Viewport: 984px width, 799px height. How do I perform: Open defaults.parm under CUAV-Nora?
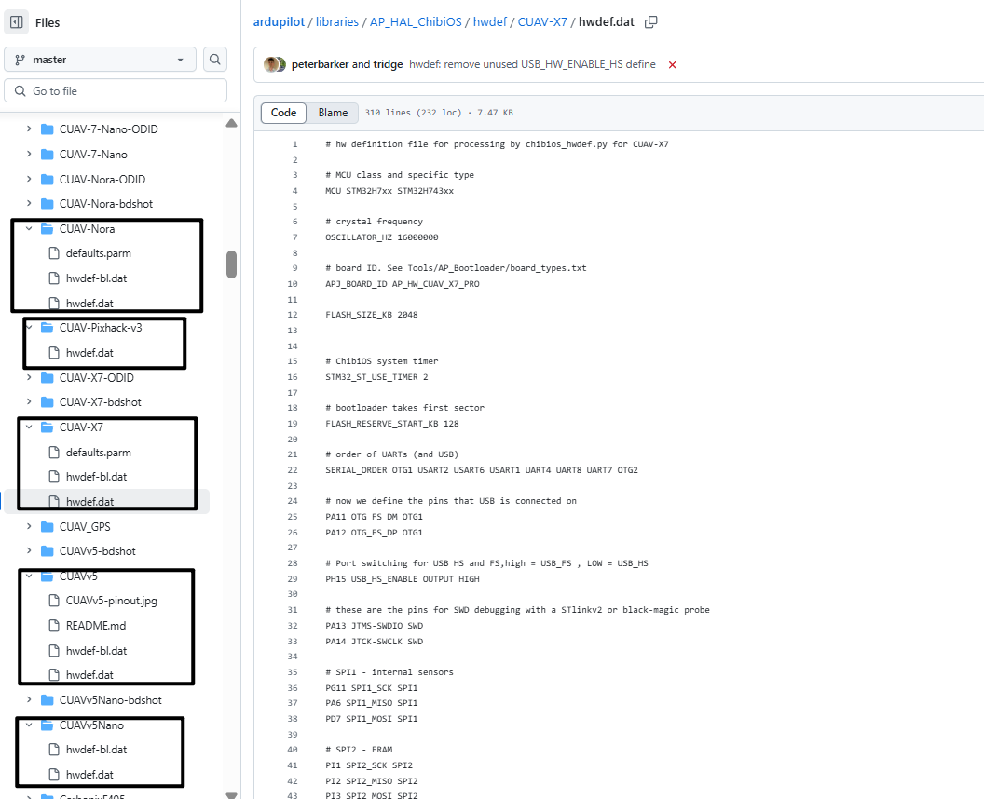pos(98,253)
